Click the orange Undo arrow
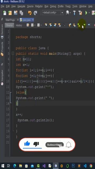The image size is (95, 169). [30, 13]
